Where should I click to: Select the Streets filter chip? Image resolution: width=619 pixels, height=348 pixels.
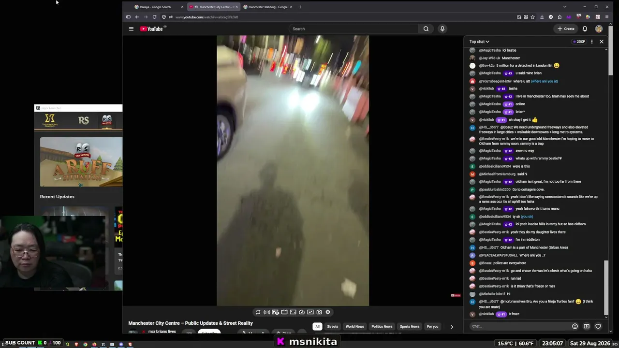[333, 327]
